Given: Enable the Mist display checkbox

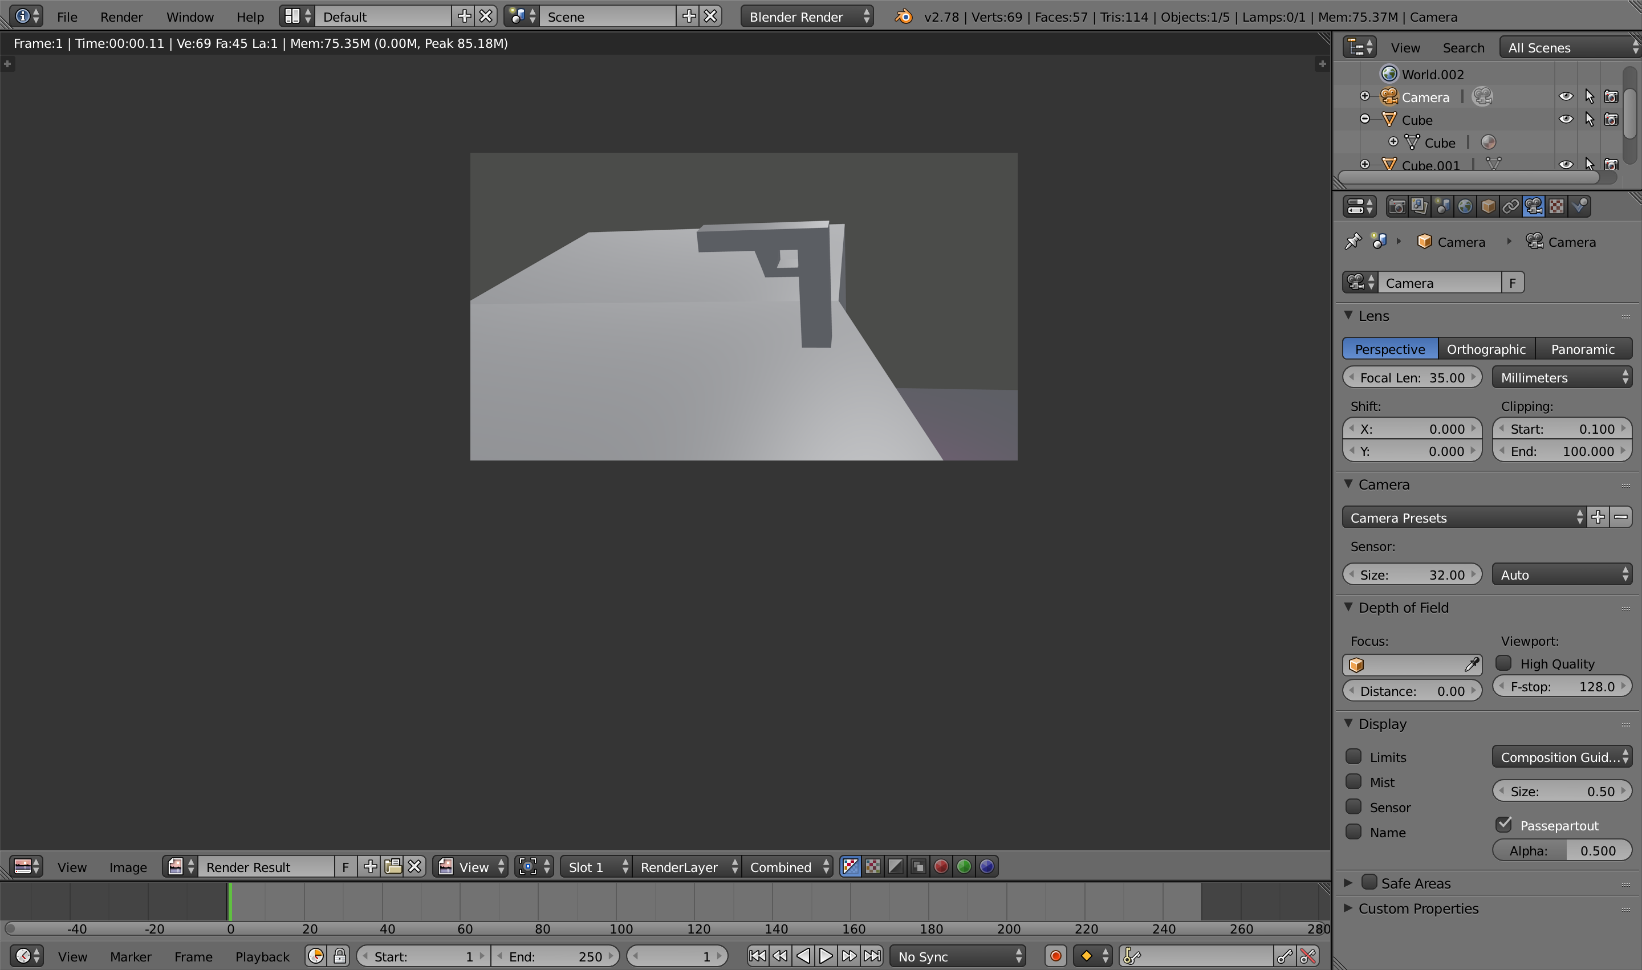Looking at the screenshot, I should [1354, 782].
